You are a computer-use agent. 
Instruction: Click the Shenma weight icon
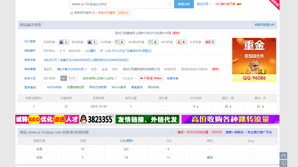pos(179,42)
